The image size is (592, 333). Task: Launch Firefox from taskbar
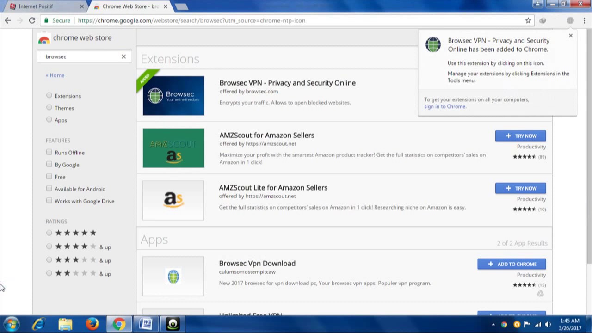point(92,324)
